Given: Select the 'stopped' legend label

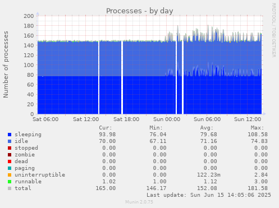Looking at the screenshot, I should click(26, 148).
